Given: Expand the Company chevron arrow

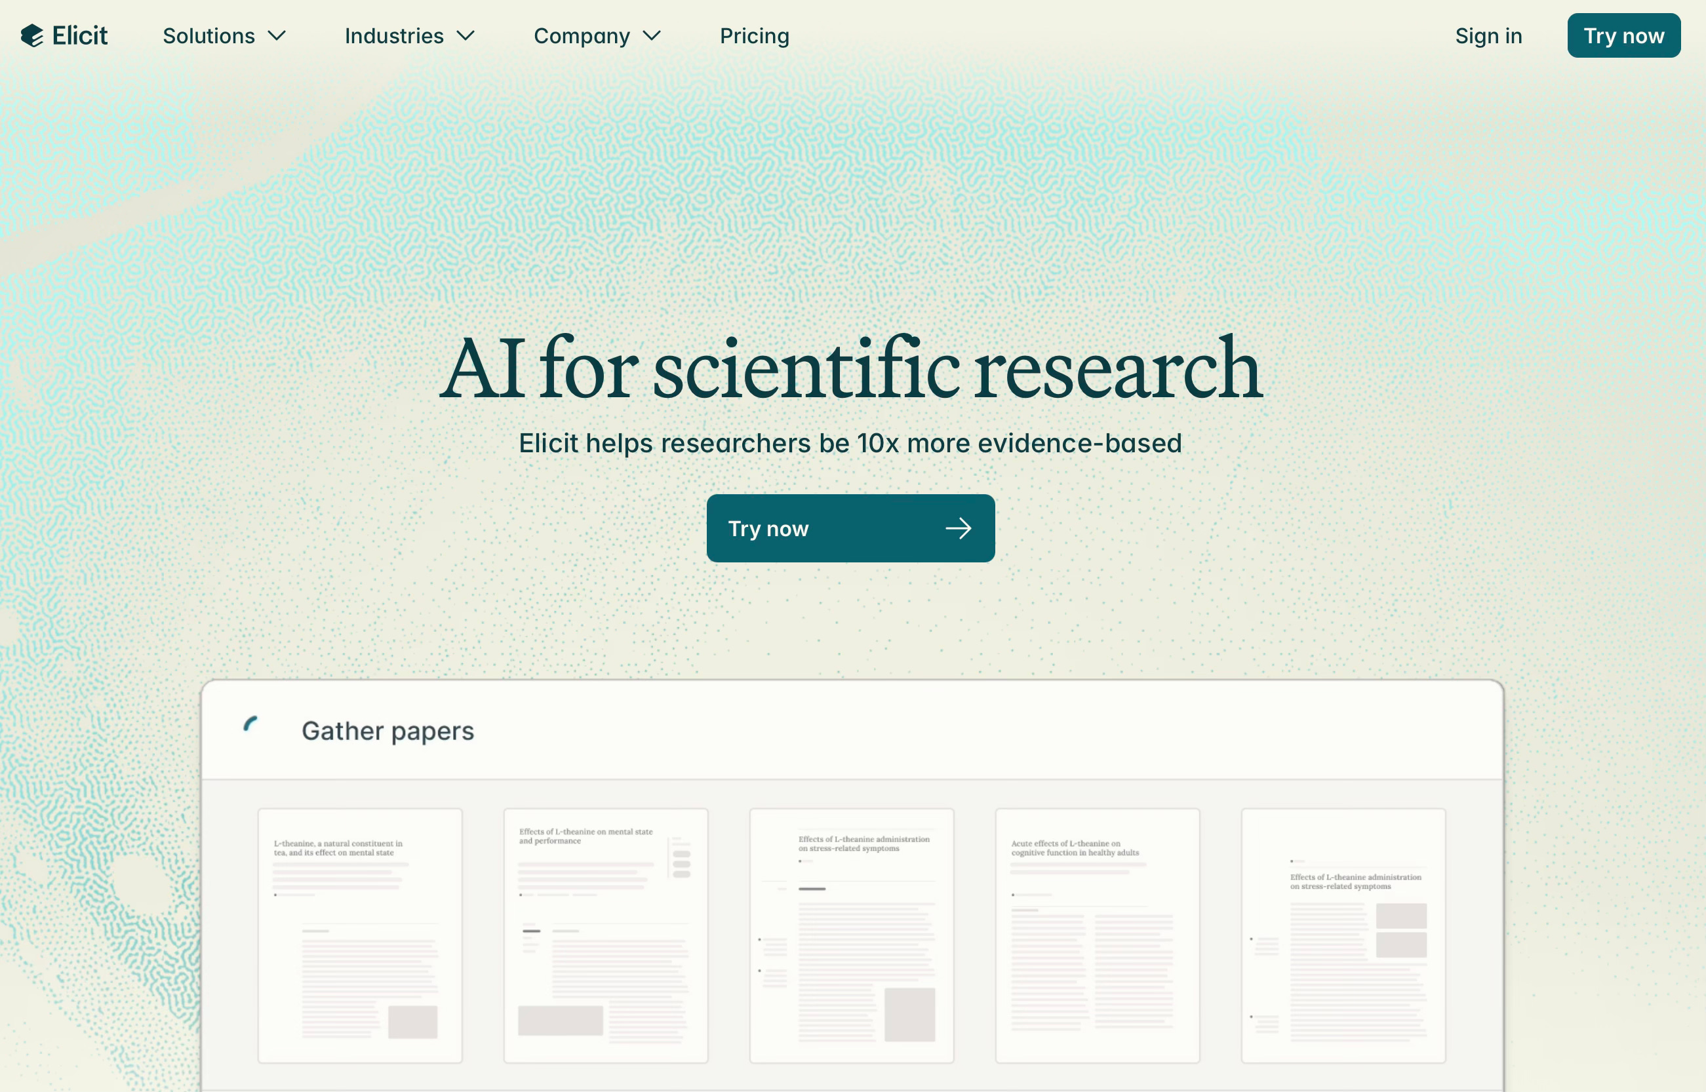Looking at the screenshot, I should tap(651, 35).
